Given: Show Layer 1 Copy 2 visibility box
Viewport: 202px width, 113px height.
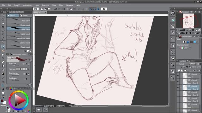Looking at the screenshot, I should [178, 100].
